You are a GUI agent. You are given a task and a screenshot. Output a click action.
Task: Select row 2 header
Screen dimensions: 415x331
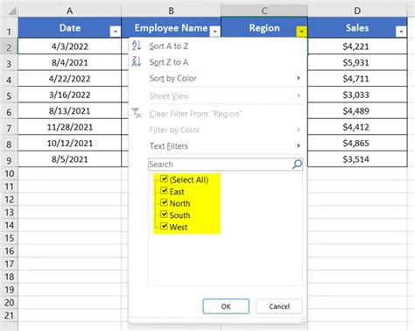9,46
